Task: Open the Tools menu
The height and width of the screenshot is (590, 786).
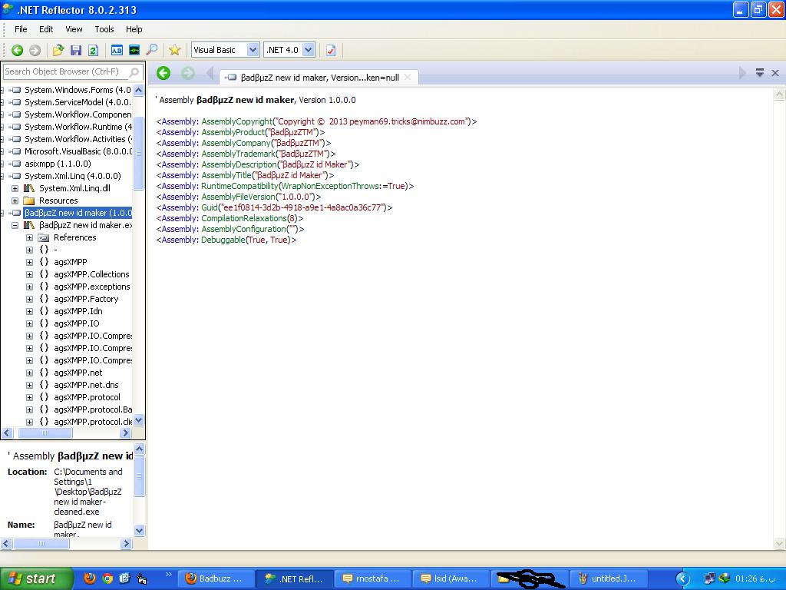Action: point(104,29)
